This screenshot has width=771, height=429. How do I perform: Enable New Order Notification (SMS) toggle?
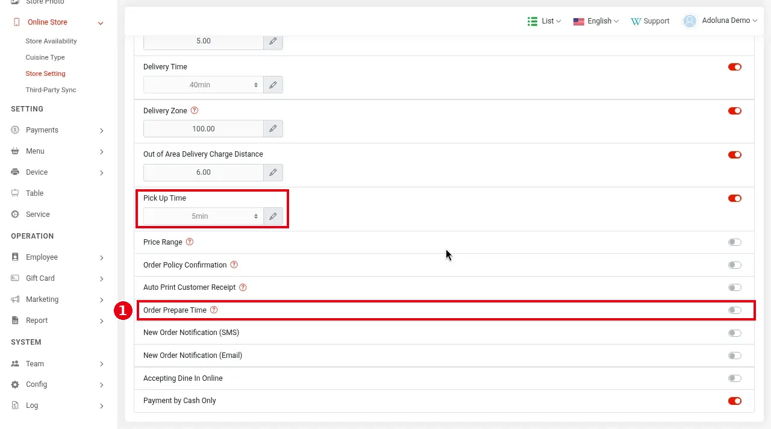734,333
